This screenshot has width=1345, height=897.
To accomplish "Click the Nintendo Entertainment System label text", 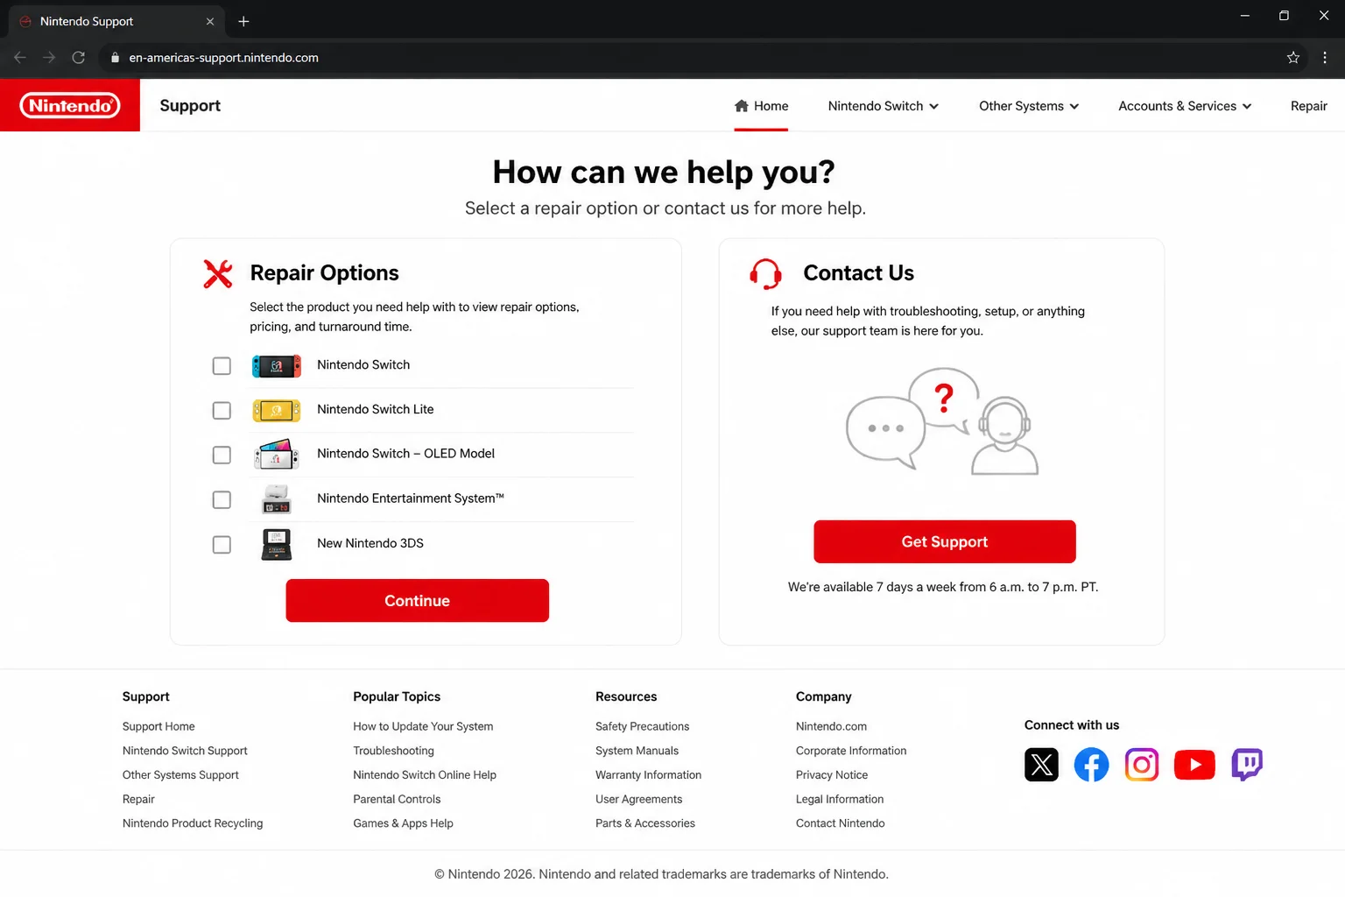I will tap(411, 498).
